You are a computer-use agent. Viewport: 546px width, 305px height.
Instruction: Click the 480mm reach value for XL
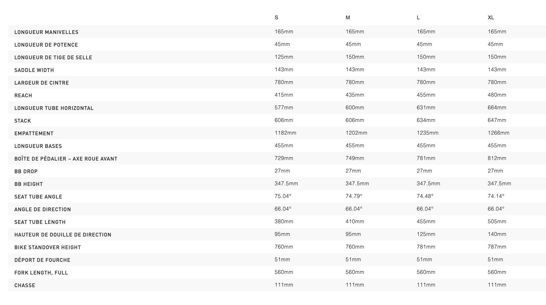[x=497, y=95]
